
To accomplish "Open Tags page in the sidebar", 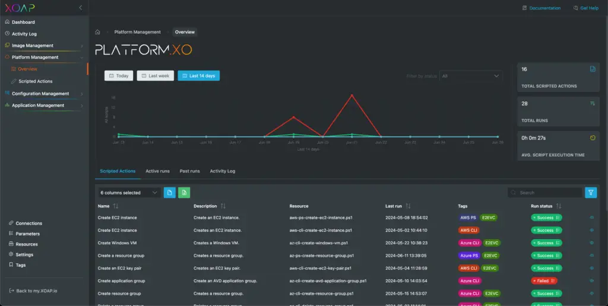I will pos(21,265).
